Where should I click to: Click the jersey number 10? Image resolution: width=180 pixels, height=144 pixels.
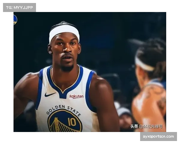click(72, 122)
